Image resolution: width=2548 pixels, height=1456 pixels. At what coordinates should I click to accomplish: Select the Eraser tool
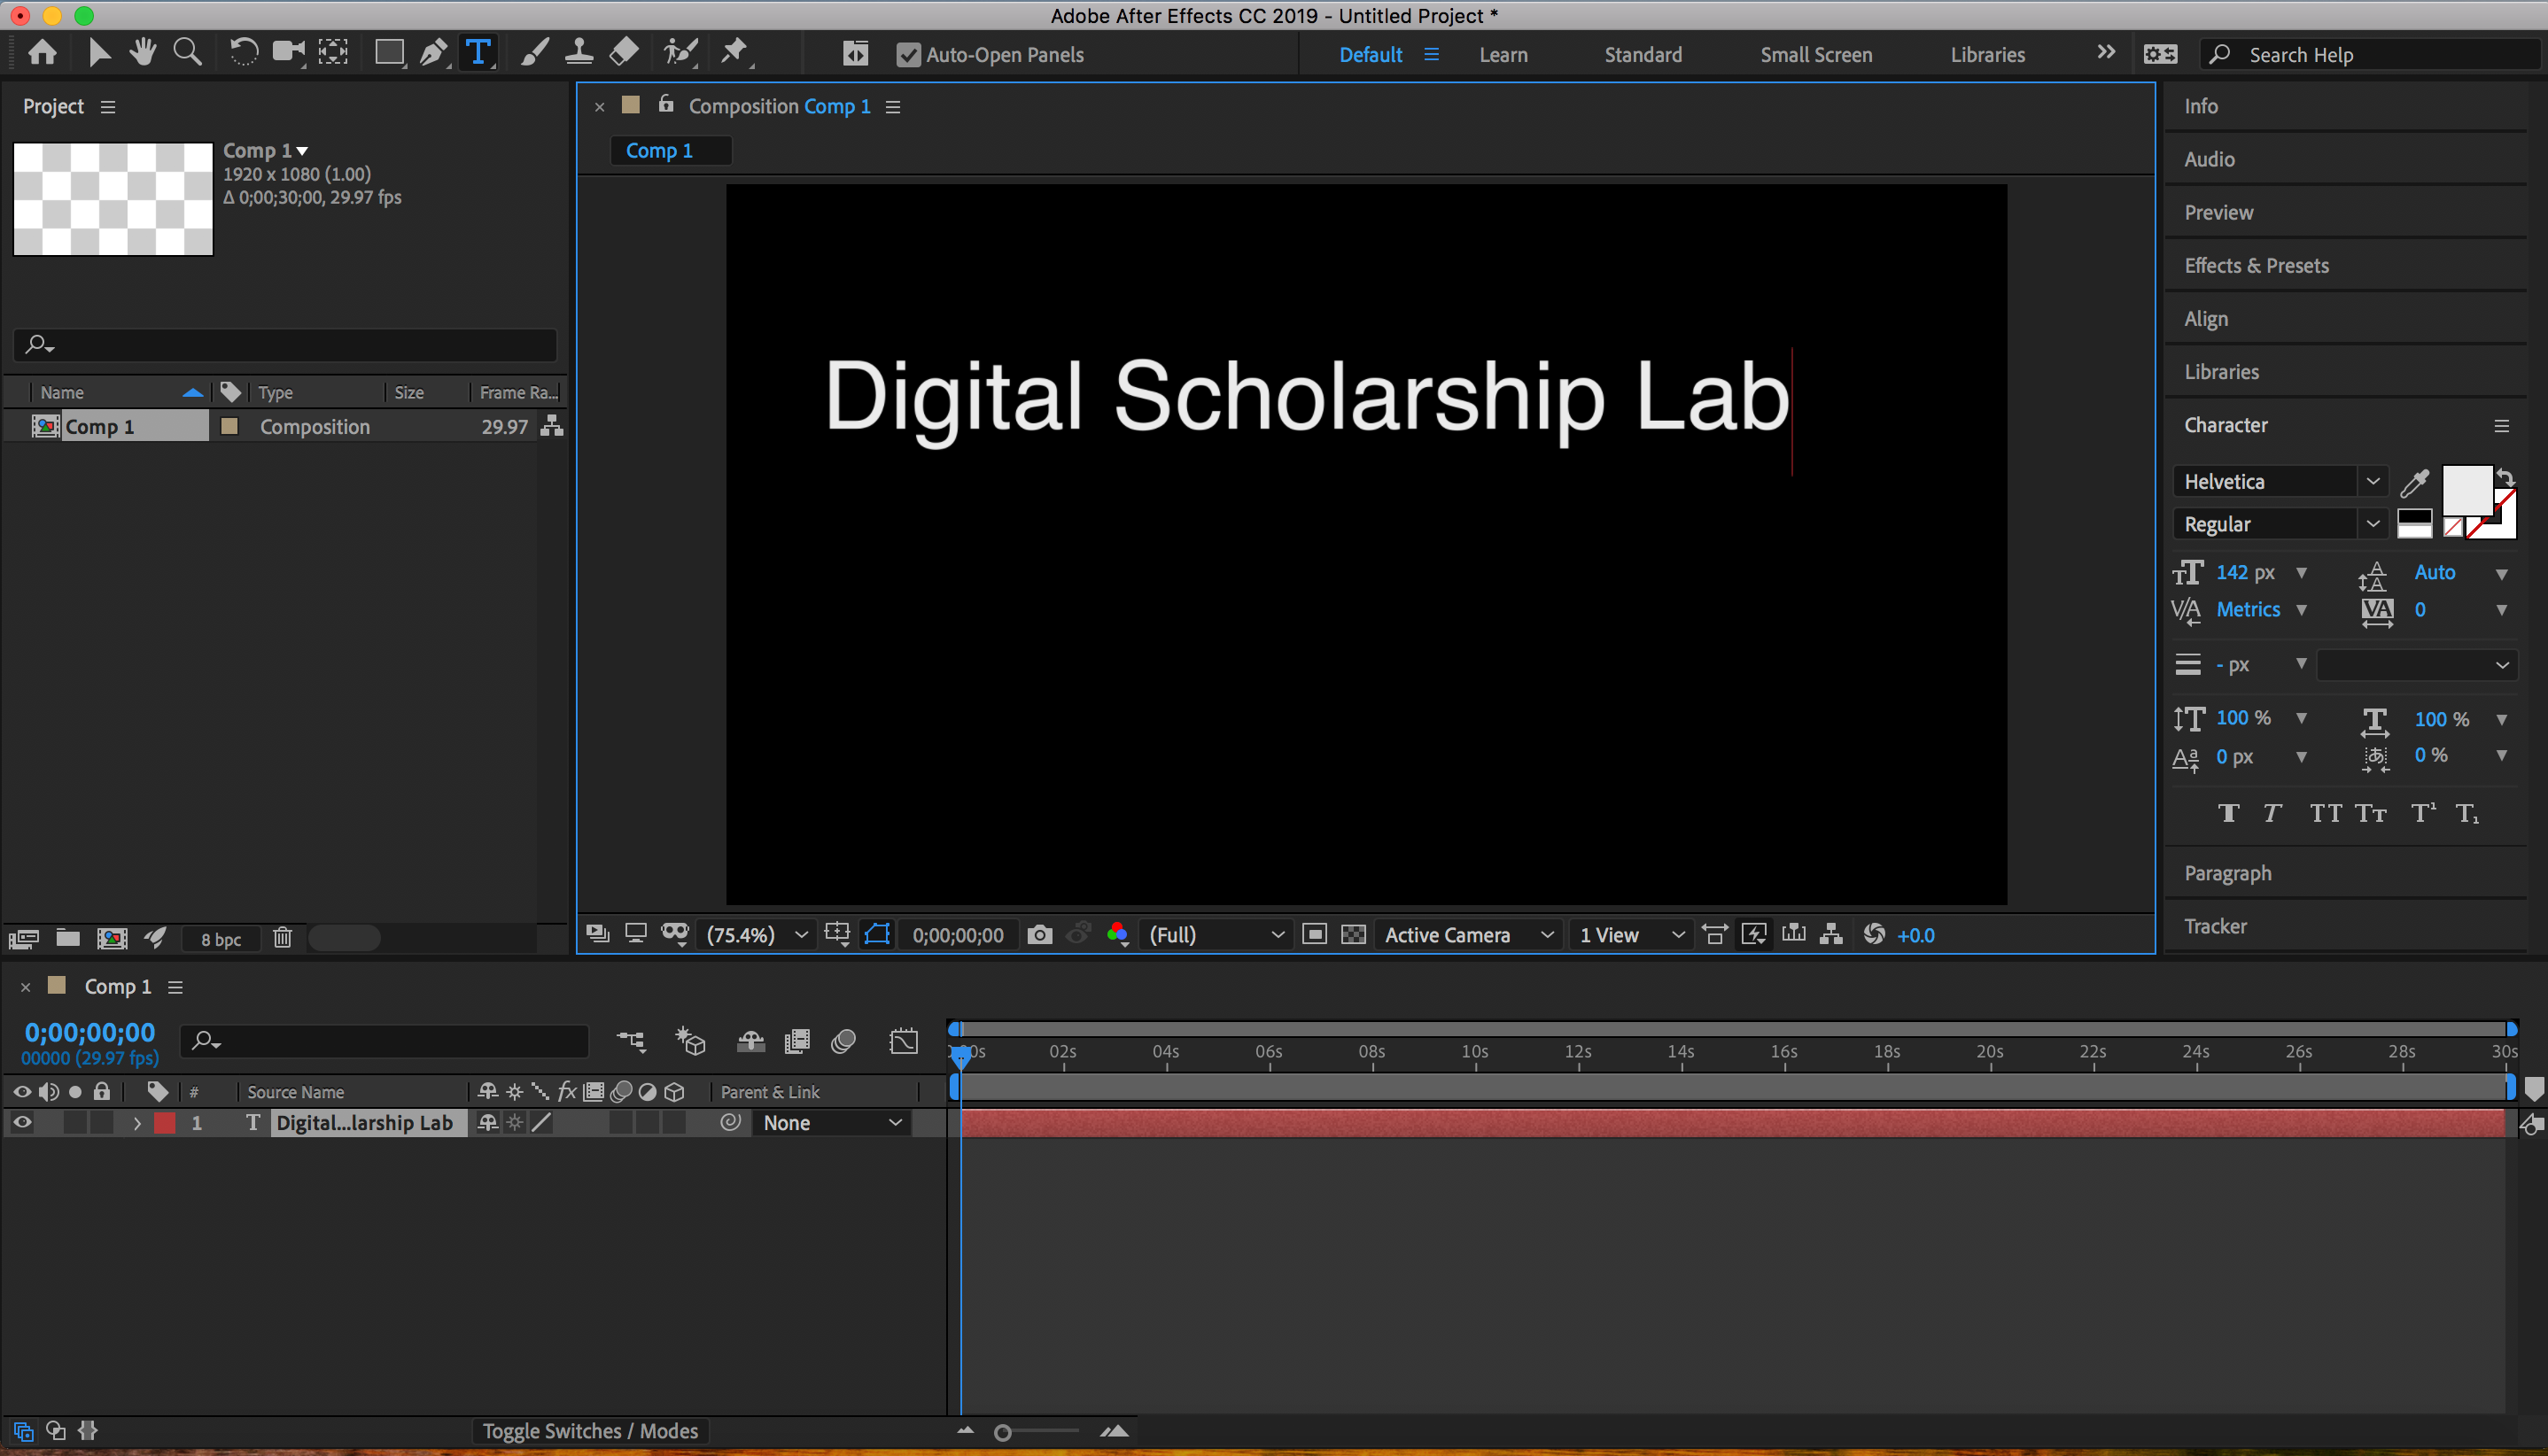[625, 53]
